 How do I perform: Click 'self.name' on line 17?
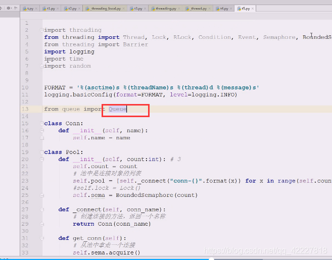coord(89,138)
